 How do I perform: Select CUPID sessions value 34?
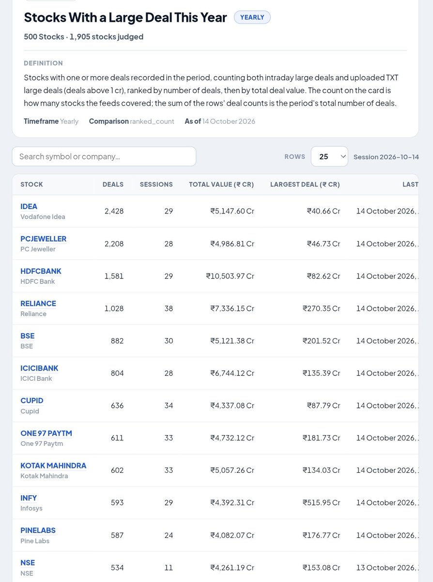(169, 405)
